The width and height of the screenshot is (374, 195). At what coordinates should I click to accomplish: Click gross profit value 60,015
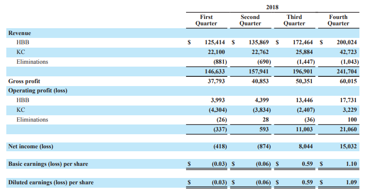click(348, 81)
